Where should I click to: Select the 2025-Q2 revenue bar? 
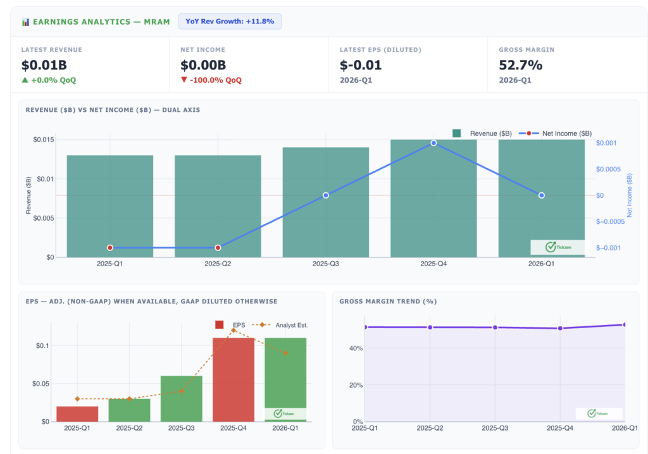tap(218, 206)
